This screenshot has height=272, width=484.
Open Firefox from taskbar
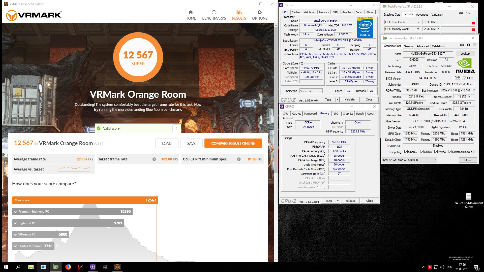point(68,267)
